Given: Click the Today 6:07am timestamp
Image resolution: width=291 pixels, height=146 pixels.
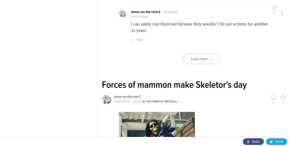Looking at the screenshot, I should click(x=121, y=102).
